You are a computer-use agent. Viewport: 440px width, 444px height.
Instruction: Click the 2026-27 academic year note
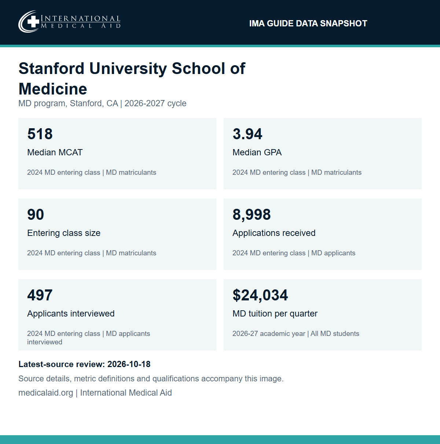pyautogui.click(x=296, y=334)
